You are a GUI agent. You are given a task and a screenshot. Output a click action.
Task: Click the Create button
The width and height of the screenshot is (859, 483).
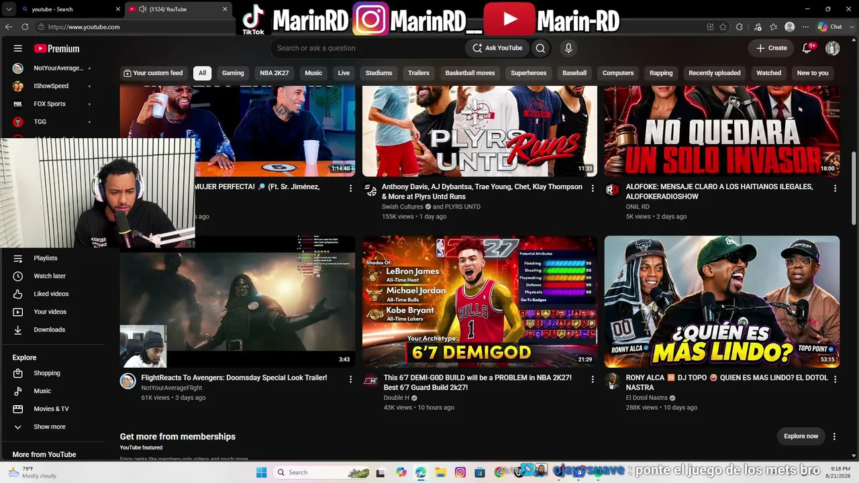click(772, 48)
